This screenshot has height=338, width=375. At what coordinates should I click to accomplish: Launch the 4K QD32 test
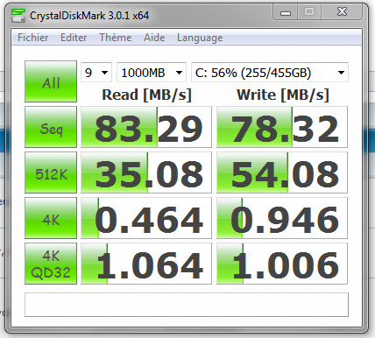[x=51, y=264]
